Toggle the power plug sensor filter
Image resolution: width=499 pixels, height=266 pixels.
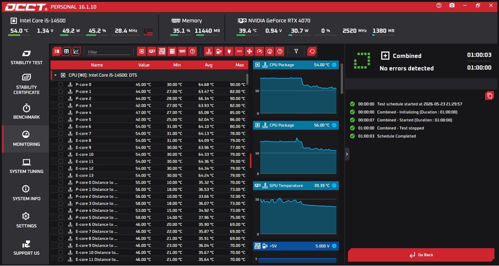pyautogui.click(x=229, y=51)
